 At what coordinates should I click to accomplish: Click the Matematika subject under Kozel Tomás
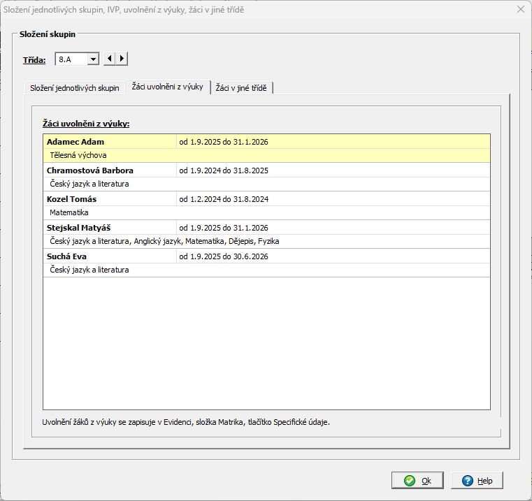click(69, 212)
